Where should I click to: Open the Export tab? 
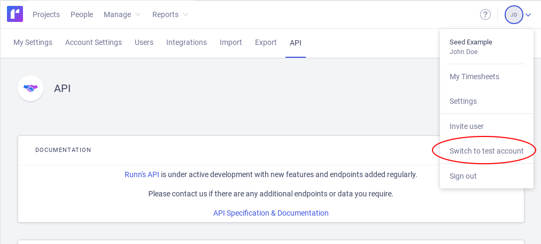tap(266, 42)
